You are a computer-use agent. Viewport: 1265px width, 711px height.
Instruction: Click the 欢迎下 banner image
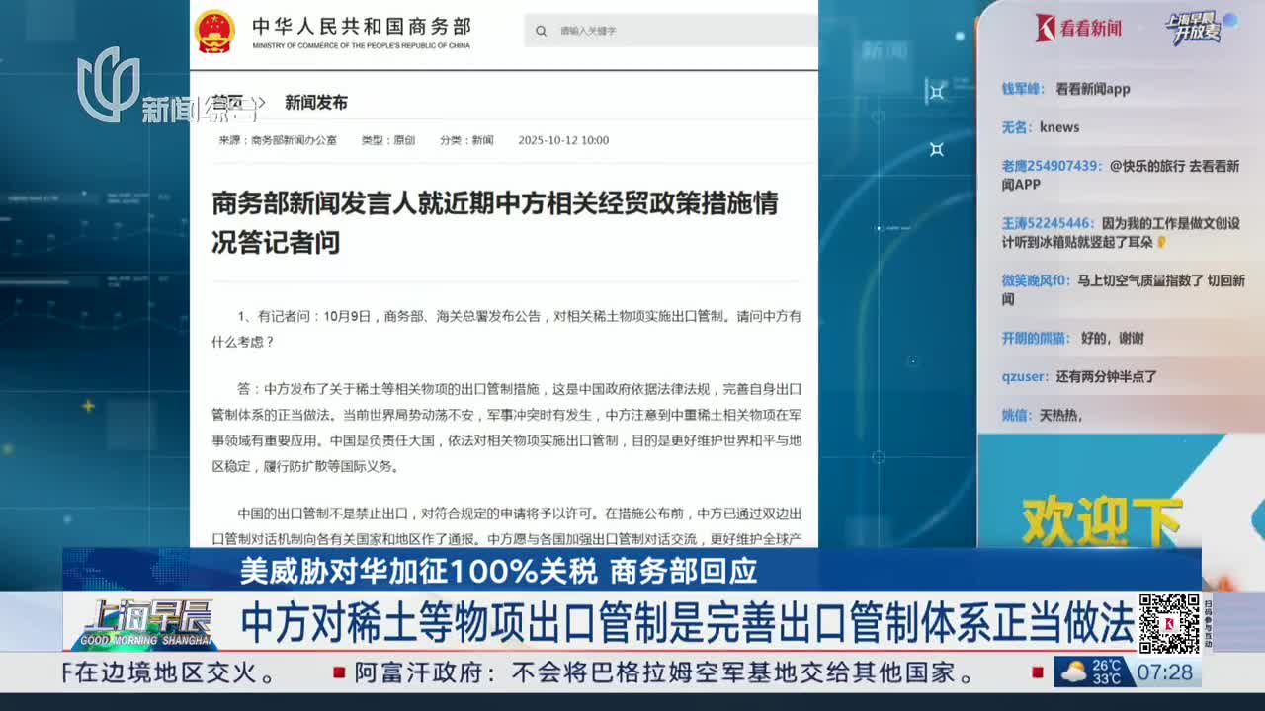point(1102,518)
